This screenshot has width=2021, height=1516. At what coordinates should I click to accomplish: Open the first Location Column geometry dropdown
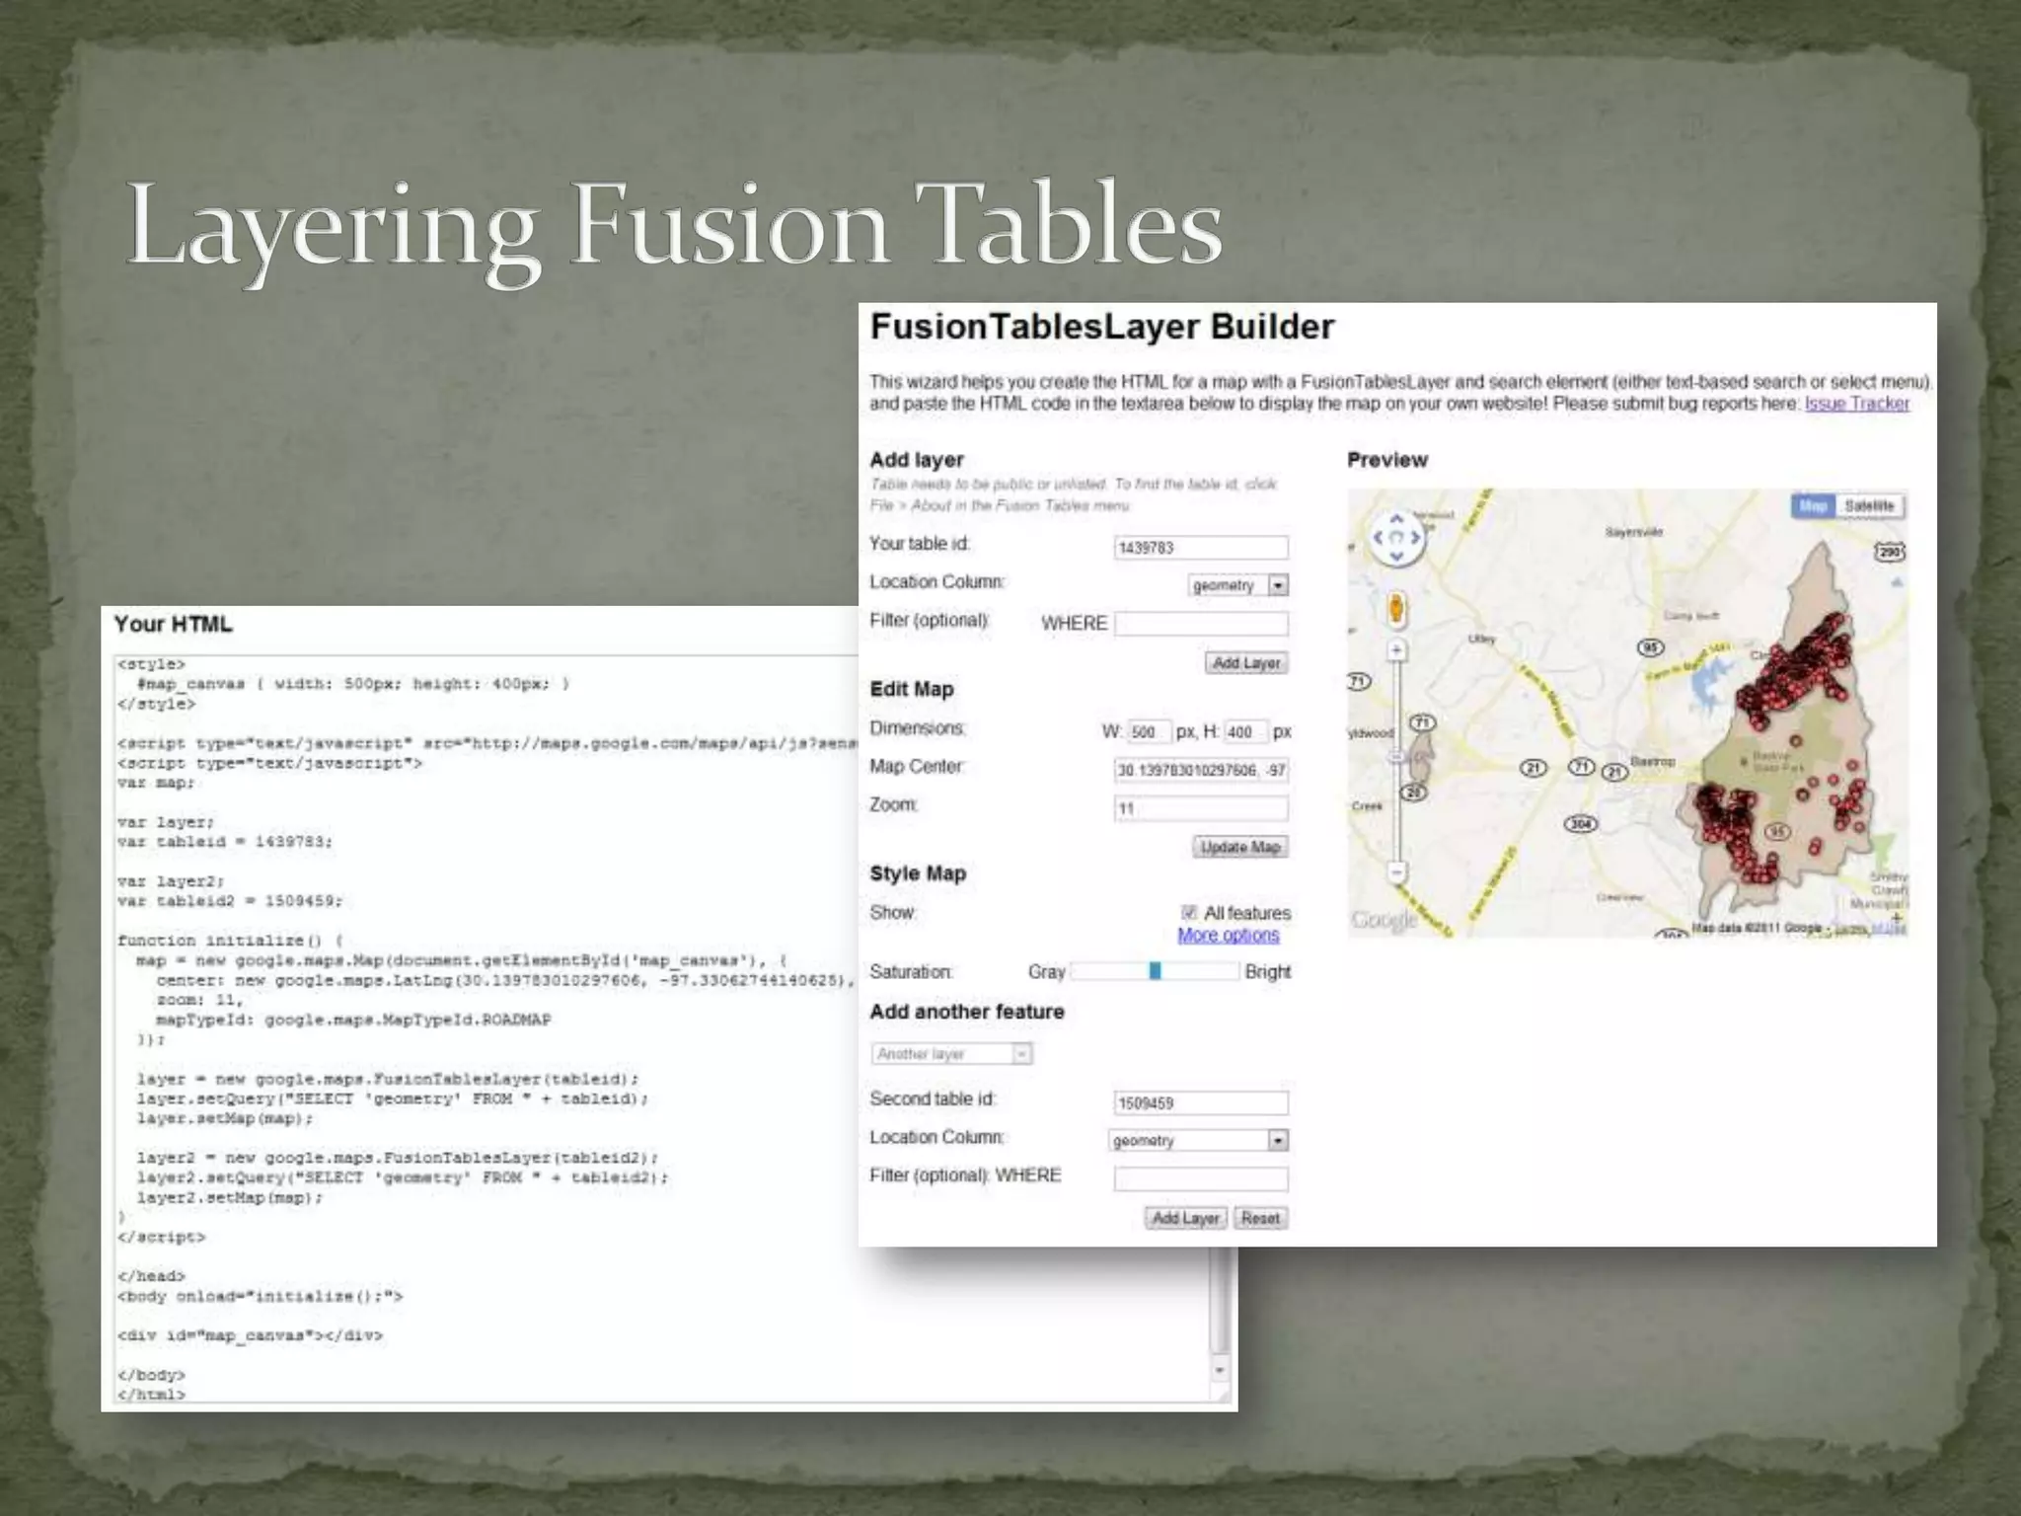pyautogui.click(x=1238, y=585)
